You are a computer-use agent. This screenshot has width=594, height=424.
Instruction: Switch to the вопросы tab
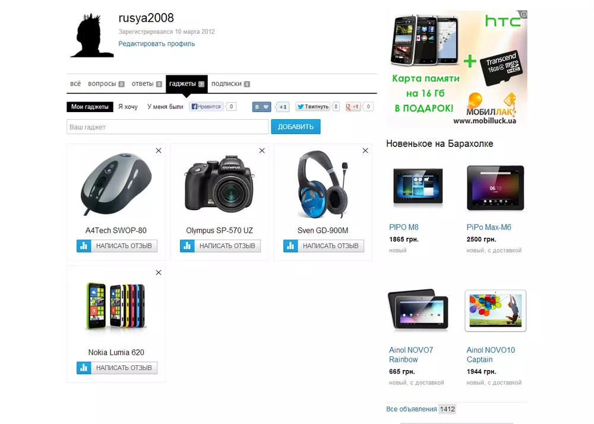(102, 84)
